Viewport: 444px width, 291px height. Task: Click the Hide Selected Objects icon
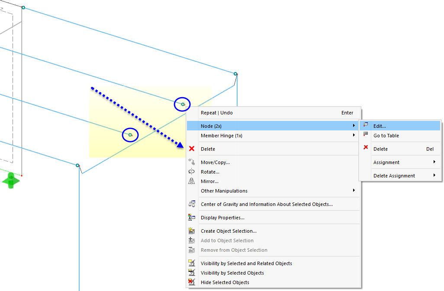tap(192, 282)
